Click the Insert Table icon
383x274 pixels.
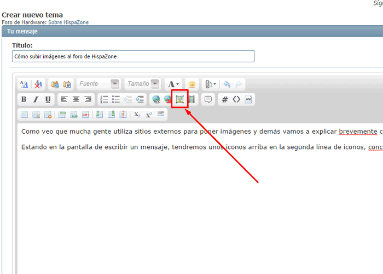[x=24, y=115]
